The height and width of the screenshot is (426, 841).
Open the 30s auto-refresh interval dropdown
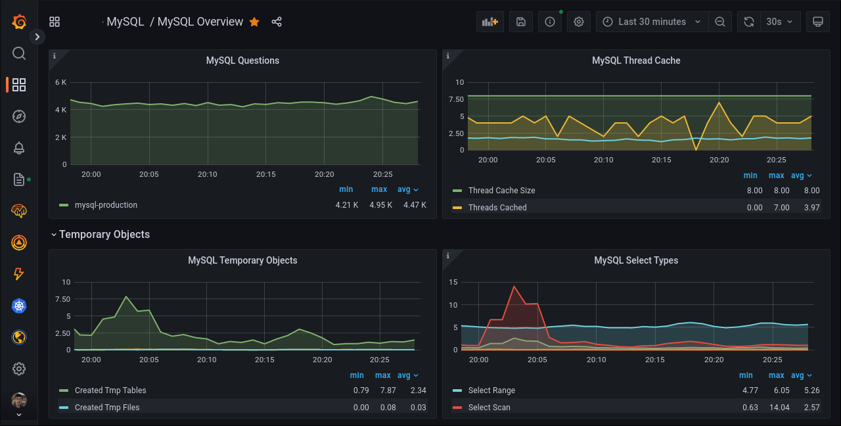781,21
